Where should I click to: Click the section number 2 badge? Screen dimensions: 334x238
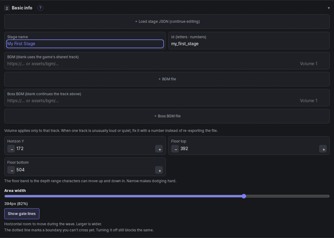tap(7, 8)
